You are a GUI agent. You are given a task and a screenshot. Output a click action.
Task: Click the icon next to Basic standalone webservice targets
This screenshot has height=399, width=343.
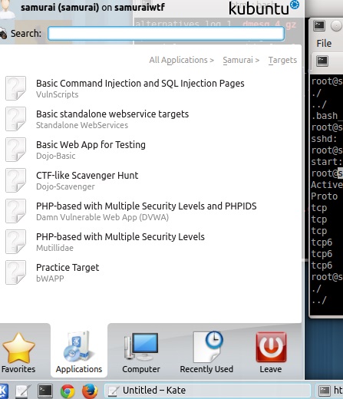coord(15,119)
